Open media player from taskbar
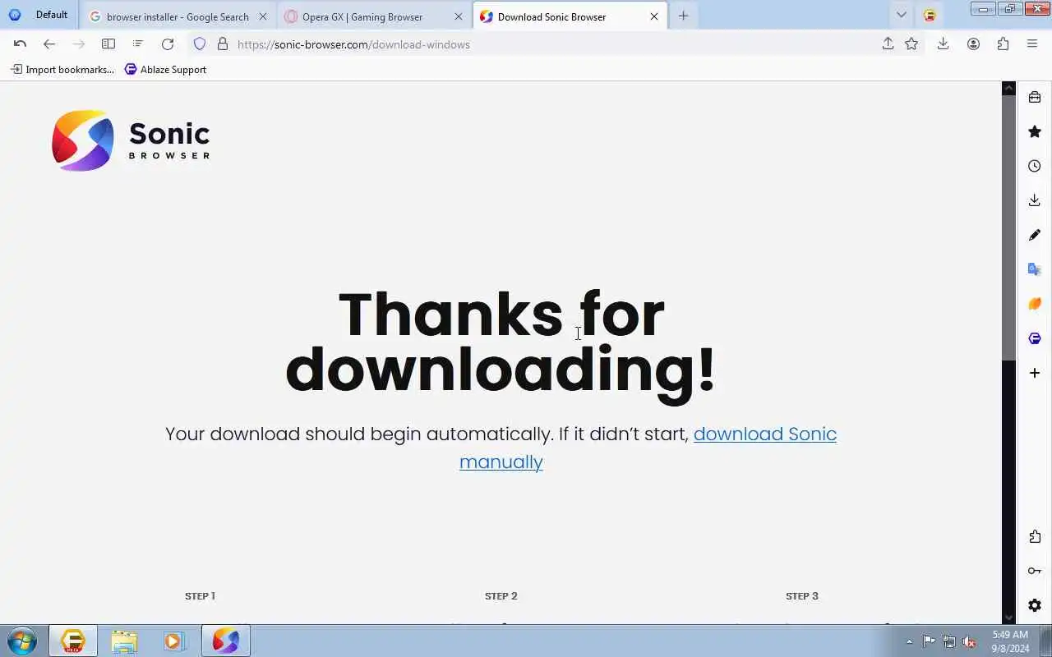 [174, 641]
